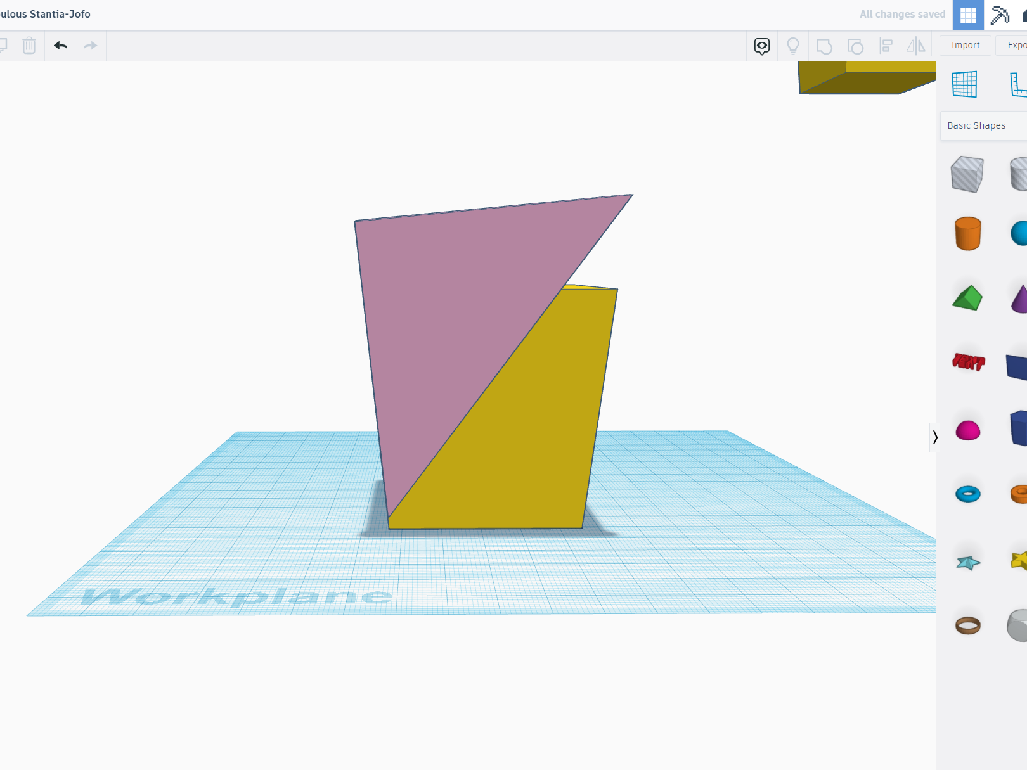This screenshot has height=770, width=1027.
Task: Pick the green roof shape
Action: coord(967,298)
